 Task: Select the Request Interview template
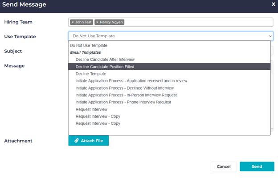click(91, 109)
